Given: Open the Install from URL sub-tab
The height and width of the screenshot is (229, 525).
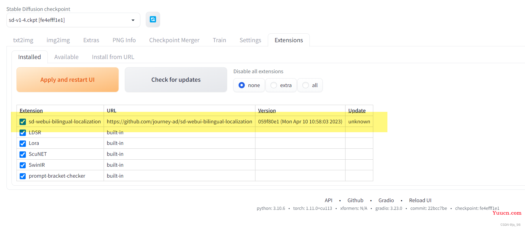Looking at the screenshot, I should pyautogui.click(x=113, y=57).
